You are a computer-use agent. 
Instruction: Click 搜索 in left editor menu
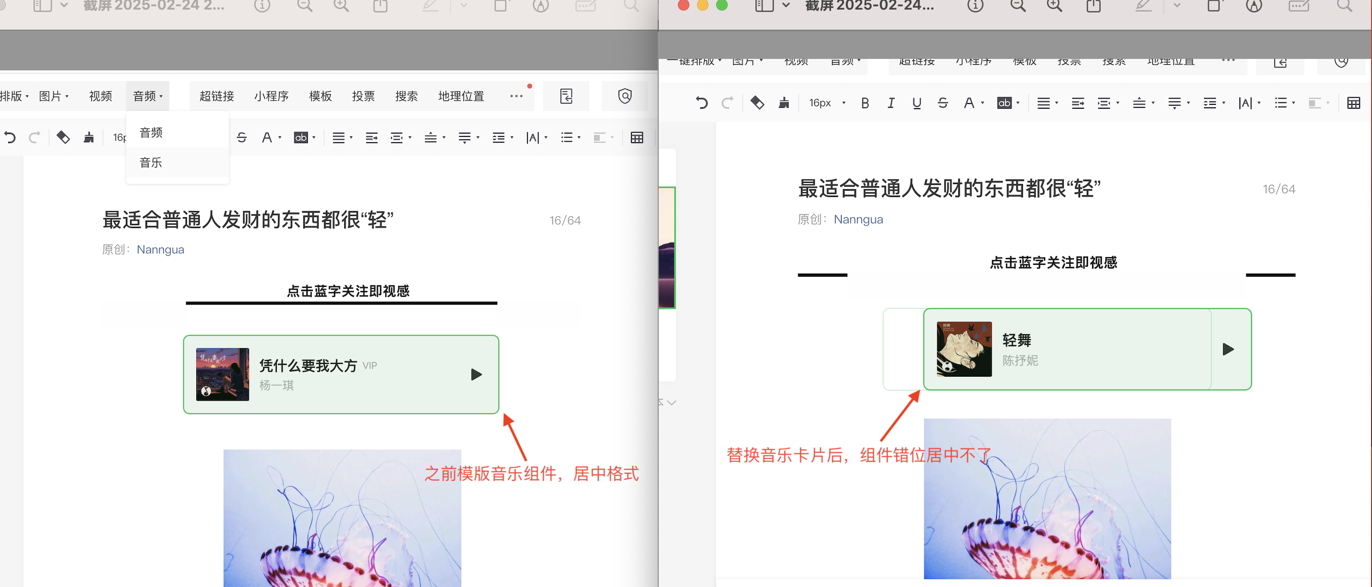pos(406,96)
